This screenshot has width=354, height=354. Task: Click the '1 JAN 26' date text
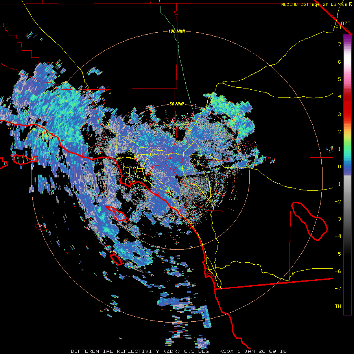[251, 351]
